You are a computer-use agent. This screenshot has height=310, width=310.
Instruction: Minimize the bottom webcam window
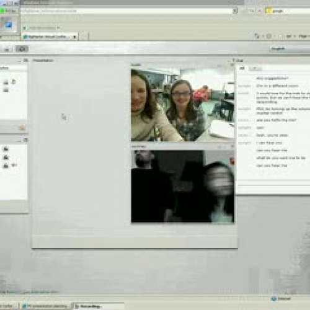tap(219, 147)
